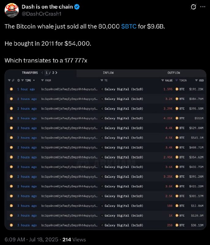Image resolution: width=210 pixels, height=245 pixels.
Task: Switch to the OUTFLOW tab
Action: tap(174, 73)
